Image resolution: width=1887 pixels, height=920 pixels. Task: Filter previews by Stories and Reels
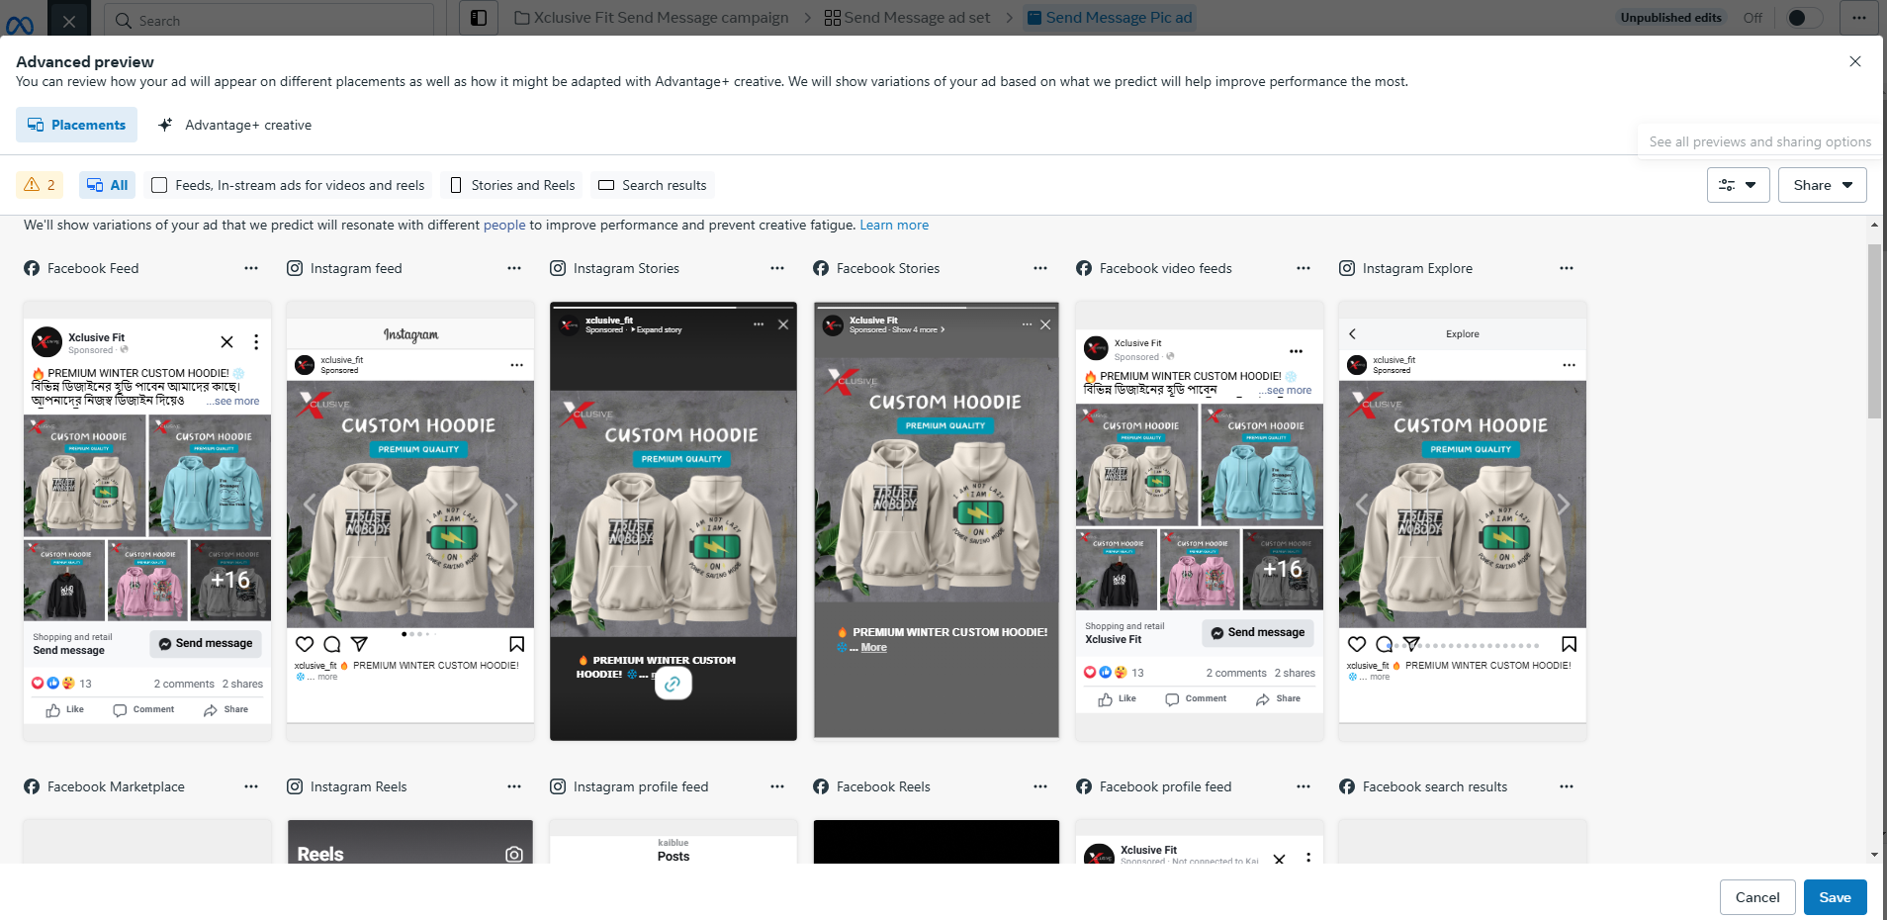click(x=512, y=185)
